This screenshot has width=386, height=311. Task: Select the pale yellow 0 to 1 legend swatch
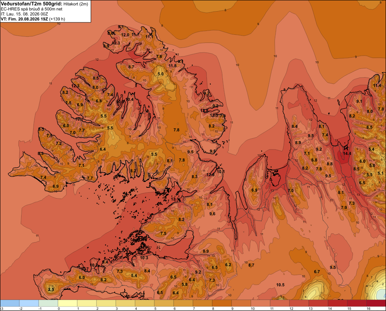[x=68, y=303]
